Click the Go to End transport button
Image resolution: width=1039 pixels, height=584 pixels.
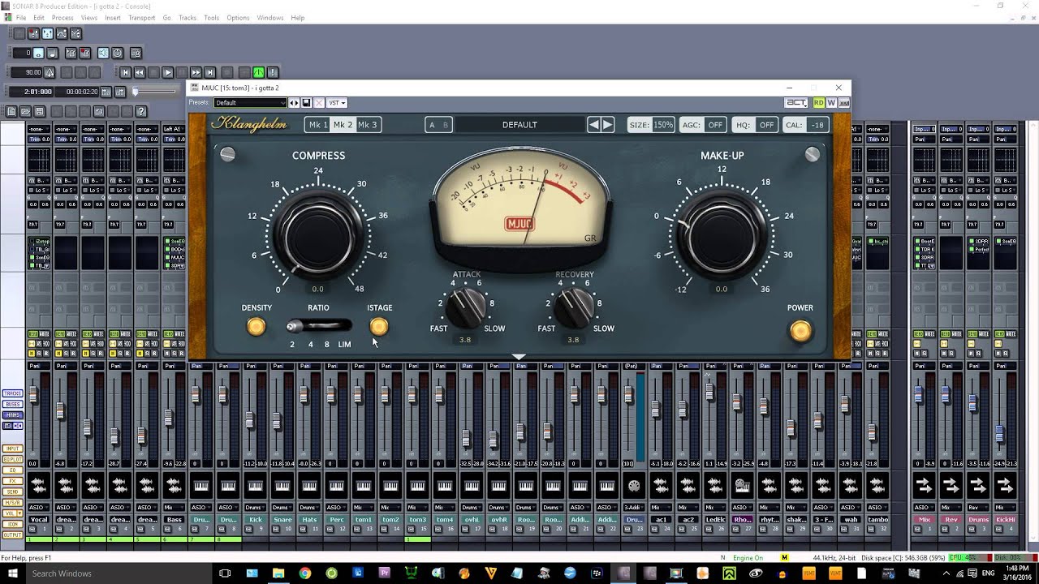pos(210,72)
